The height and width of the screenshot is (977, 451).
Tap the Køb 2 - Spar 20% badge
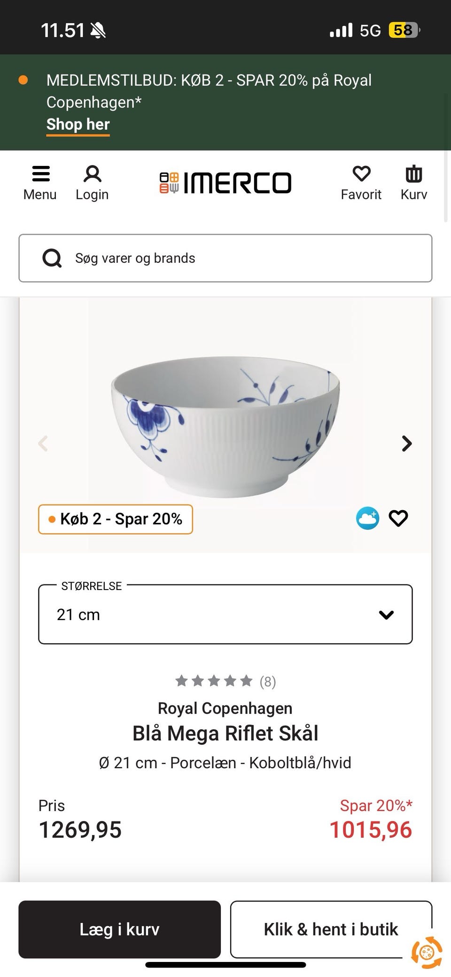click(x=116, y=519)
